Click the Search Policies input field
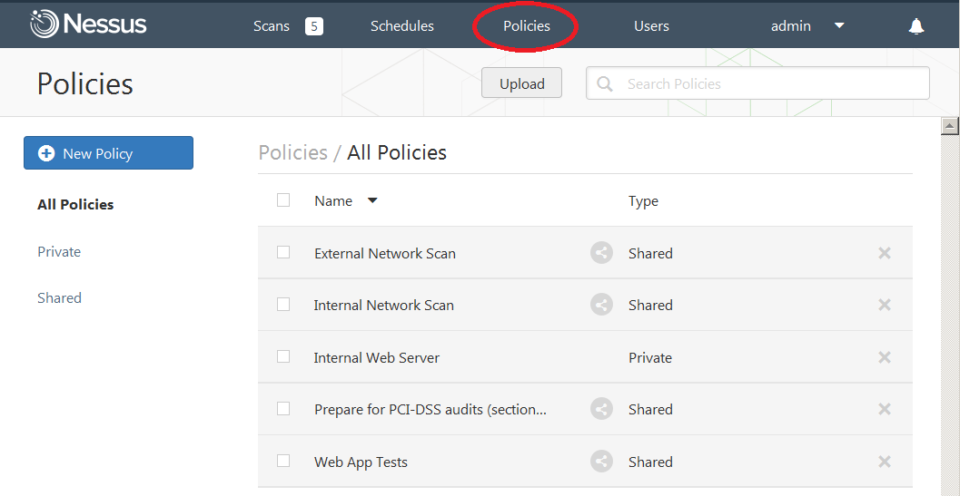Image resolution: width=960 pixels, height=496 pixels. point(757,83)
